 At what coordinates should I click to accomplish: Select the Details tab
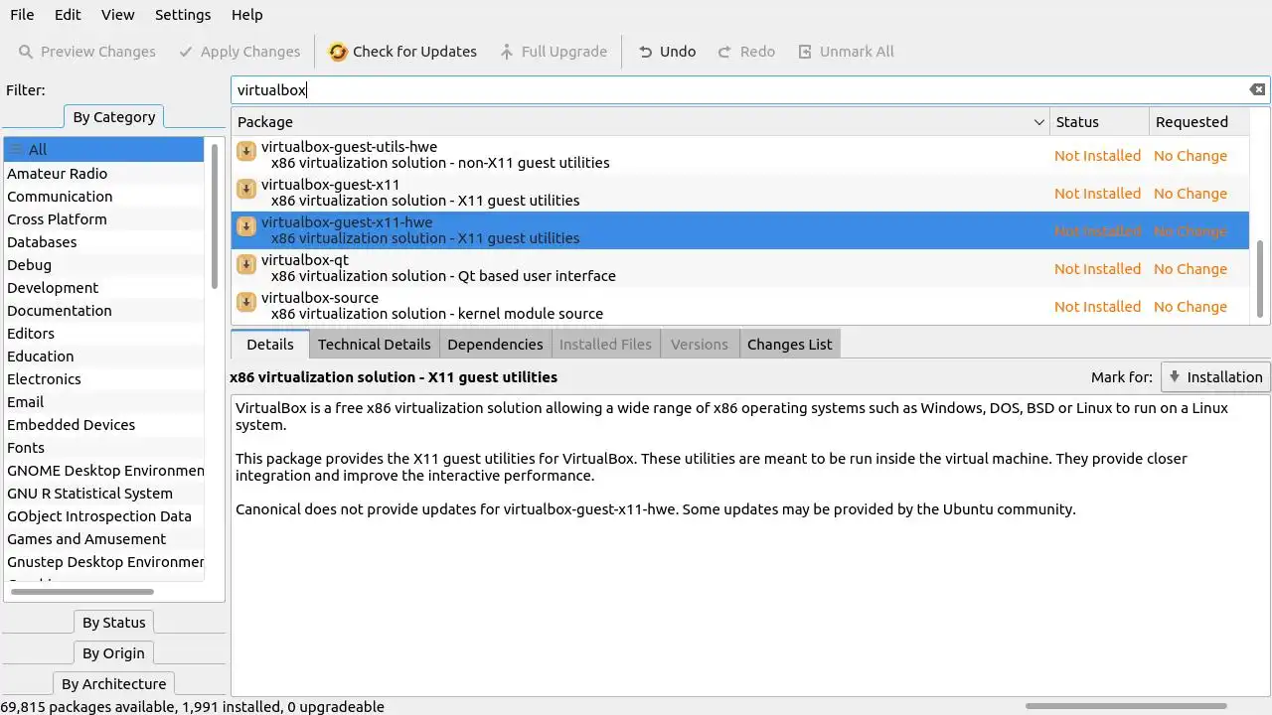[270, 345]
